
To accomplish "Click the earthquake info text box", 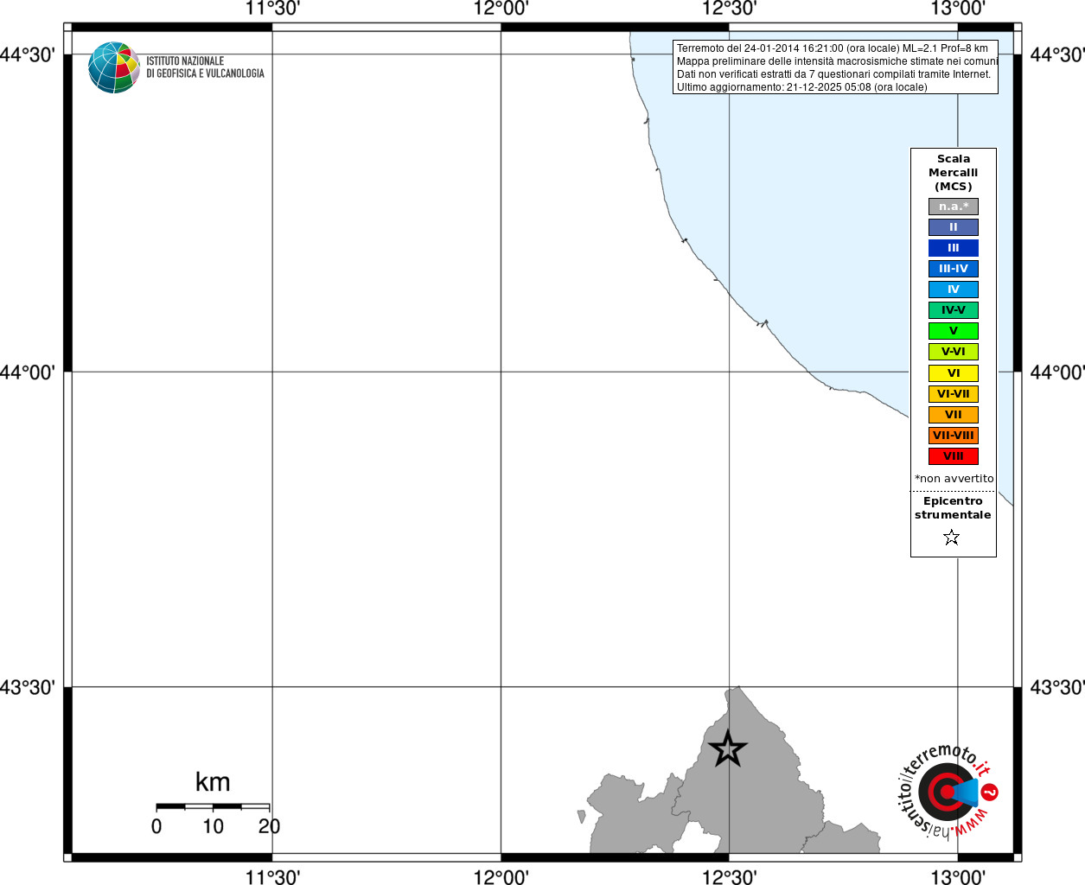I will (835, 67).
